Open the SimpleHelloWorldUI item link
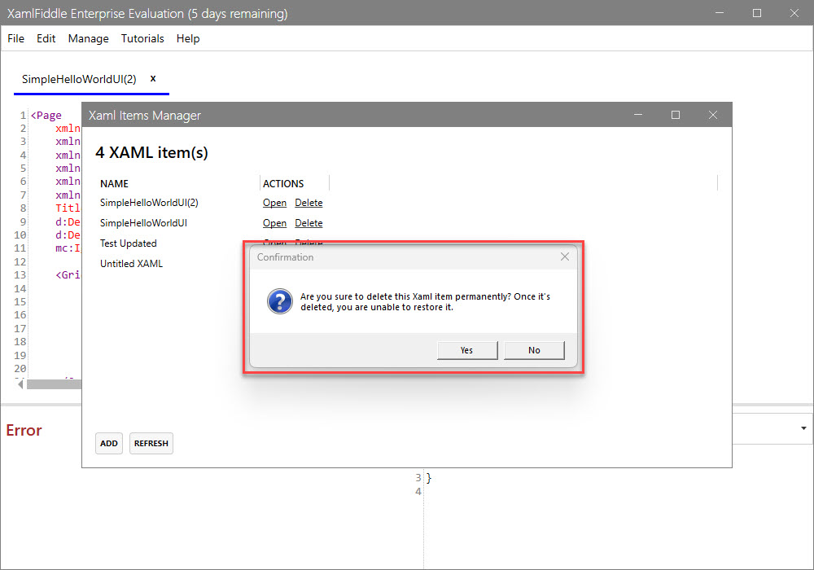This screenshot has height=570, width=814. click(x=274, y=222)
